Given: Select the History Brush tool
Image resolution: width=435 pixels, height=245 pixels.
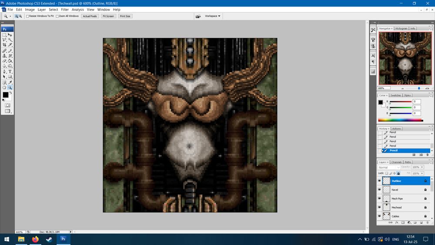Looking at the screenshot, I should coord(10,56).
